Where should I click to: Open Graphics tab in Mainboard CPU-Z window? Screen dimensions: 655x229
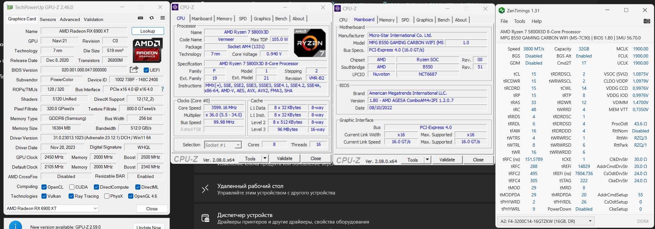[x=425, y=20]
